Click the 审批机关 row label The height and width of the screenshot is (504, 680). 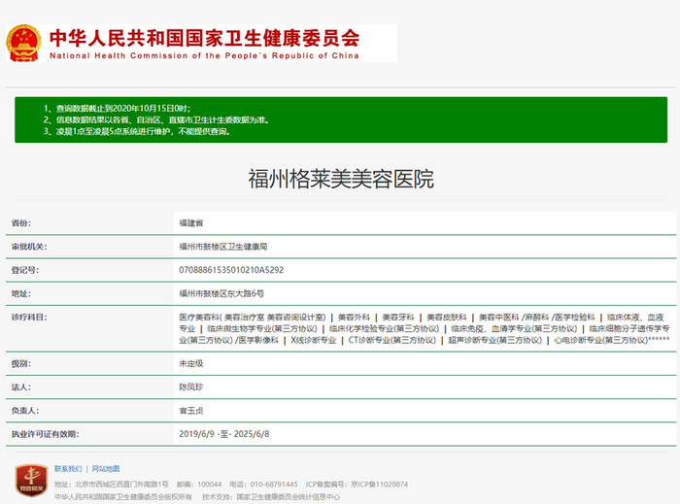28,247
